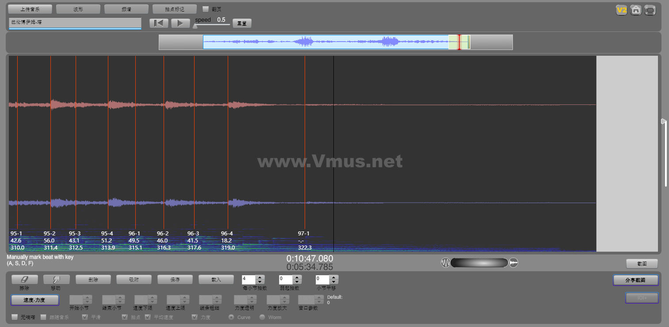Viewport: 669px width, 327px height.
Task: Click the speed slider track
Action: (x=212, y=25)
